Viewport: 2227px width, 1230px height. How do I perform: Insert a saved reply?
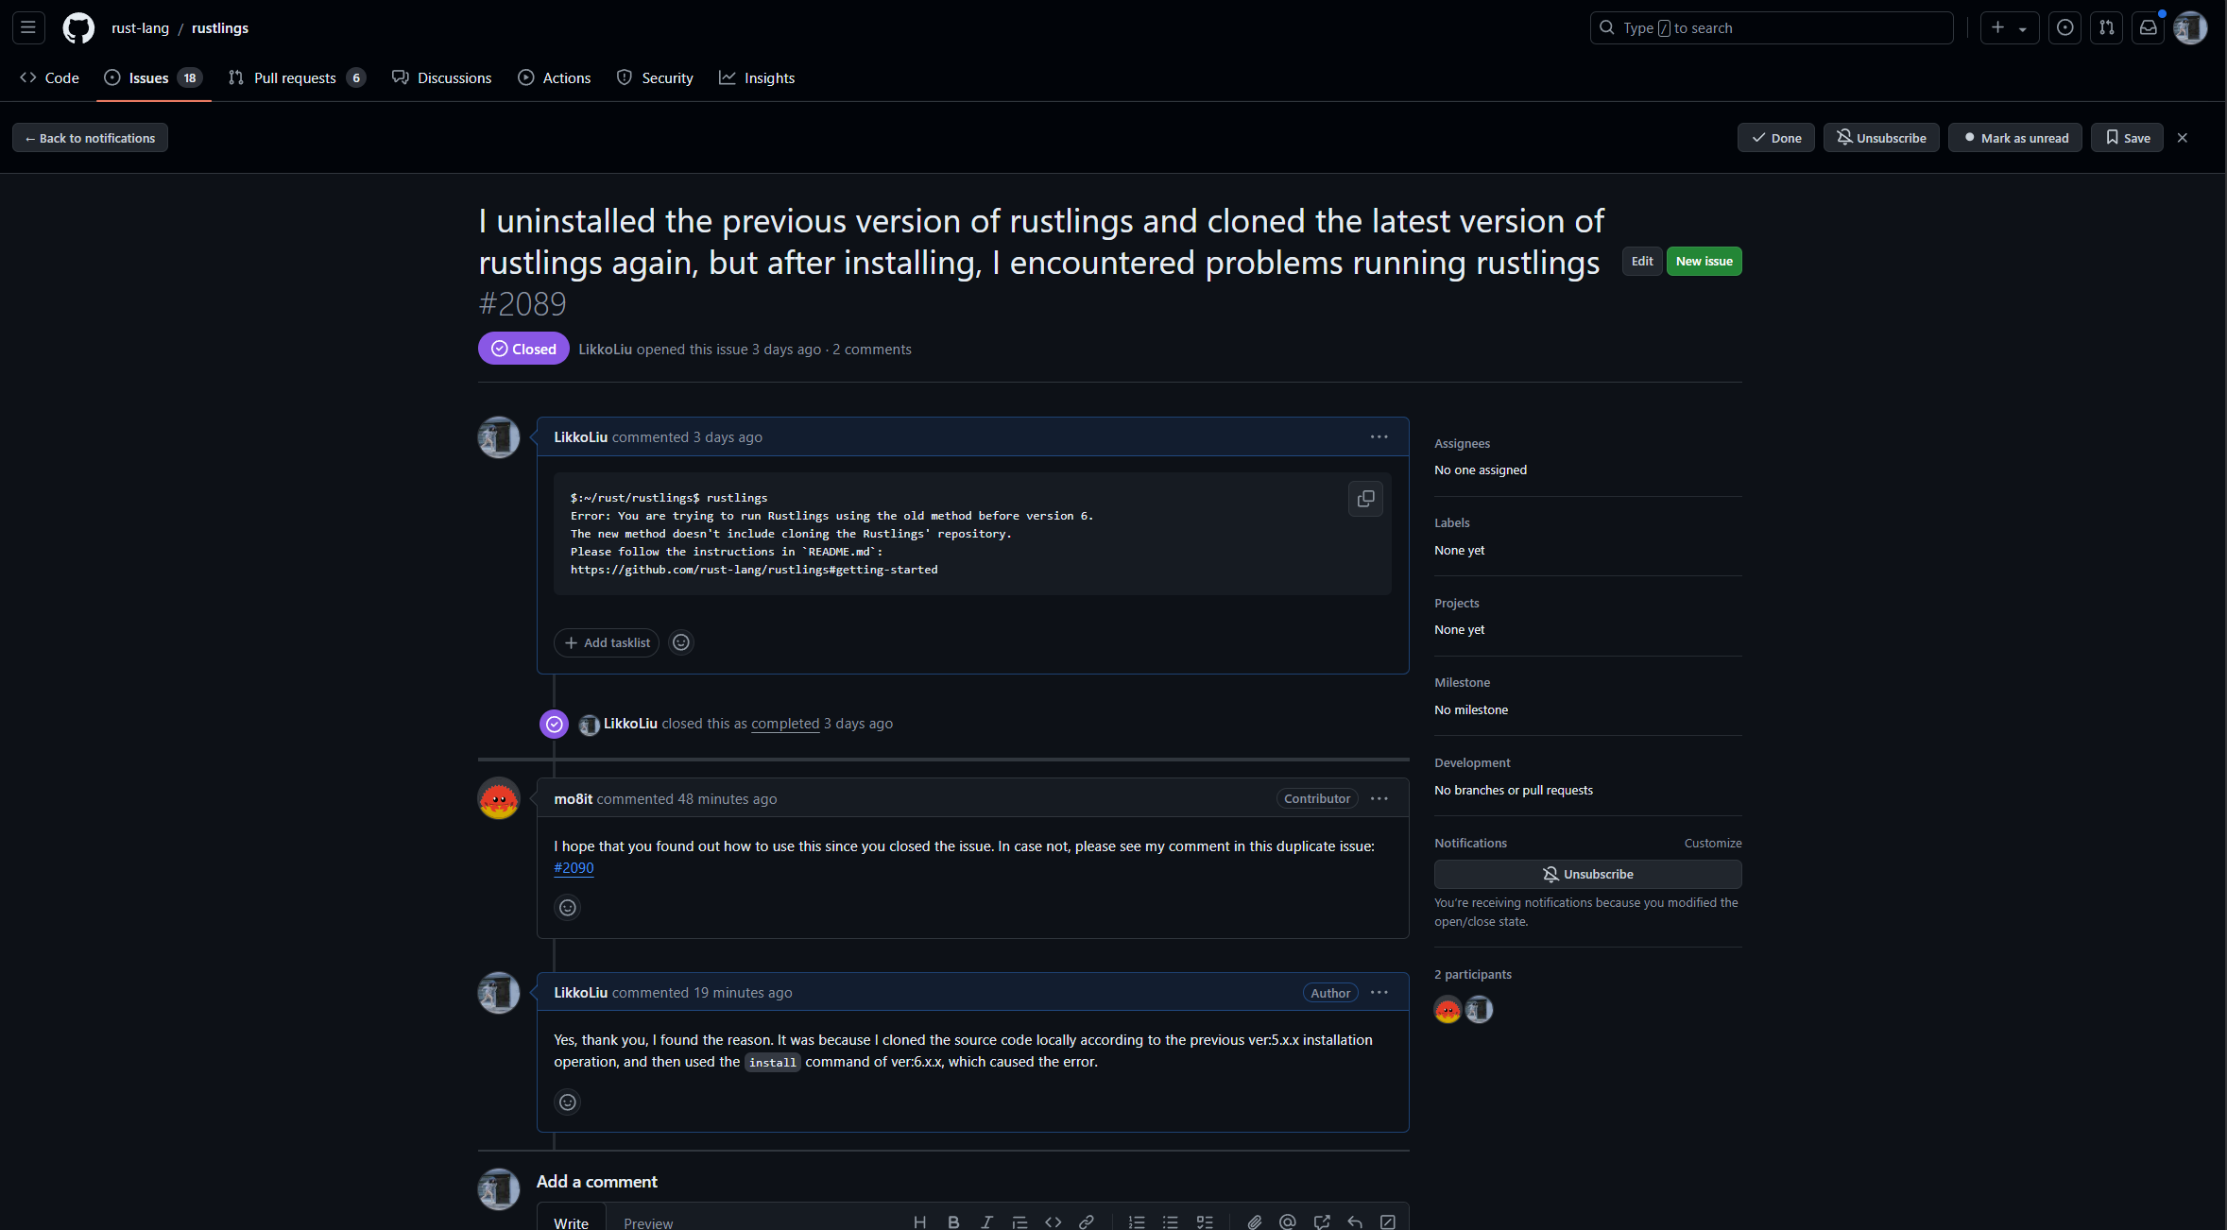click(1354, 1221)
